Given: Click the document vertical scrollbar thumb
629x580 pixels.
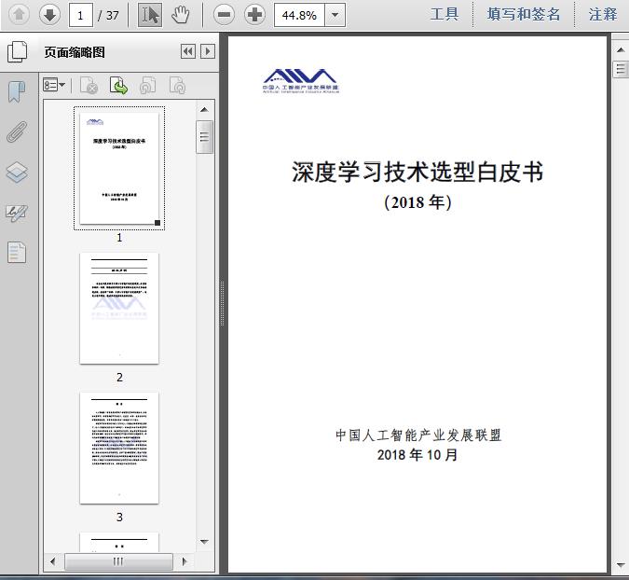Looking at the screenshot, I should (621, 69).
